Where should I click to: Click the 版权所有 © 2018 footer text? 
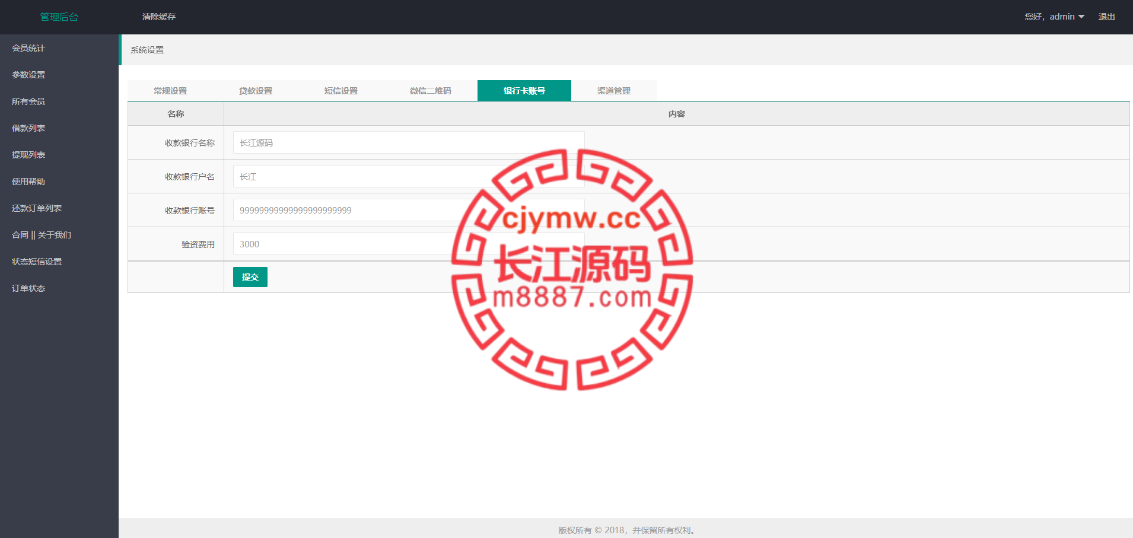point(627,530)
